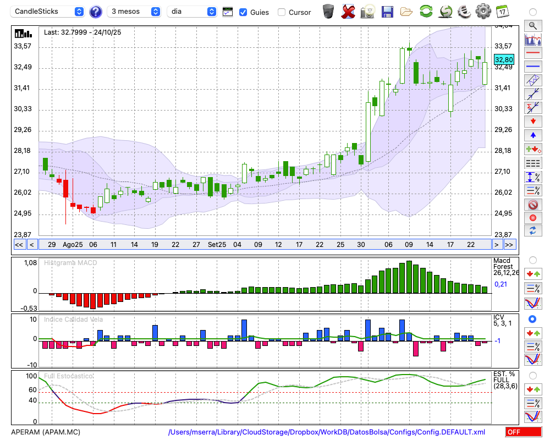The width and height of the screenshot is (550, 440).
Task: Click the red OFF status button
Action: coord(522,432)
